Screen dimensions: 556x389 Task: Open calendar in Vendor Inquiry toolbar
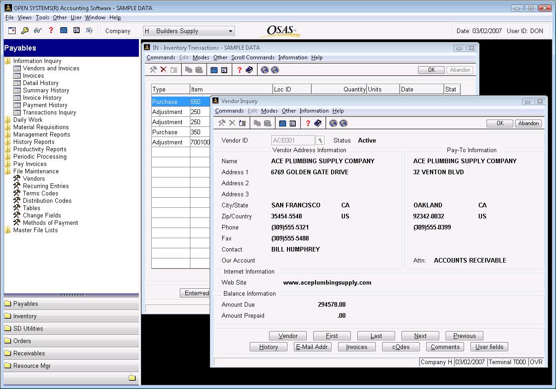click(x=292, y=123)
